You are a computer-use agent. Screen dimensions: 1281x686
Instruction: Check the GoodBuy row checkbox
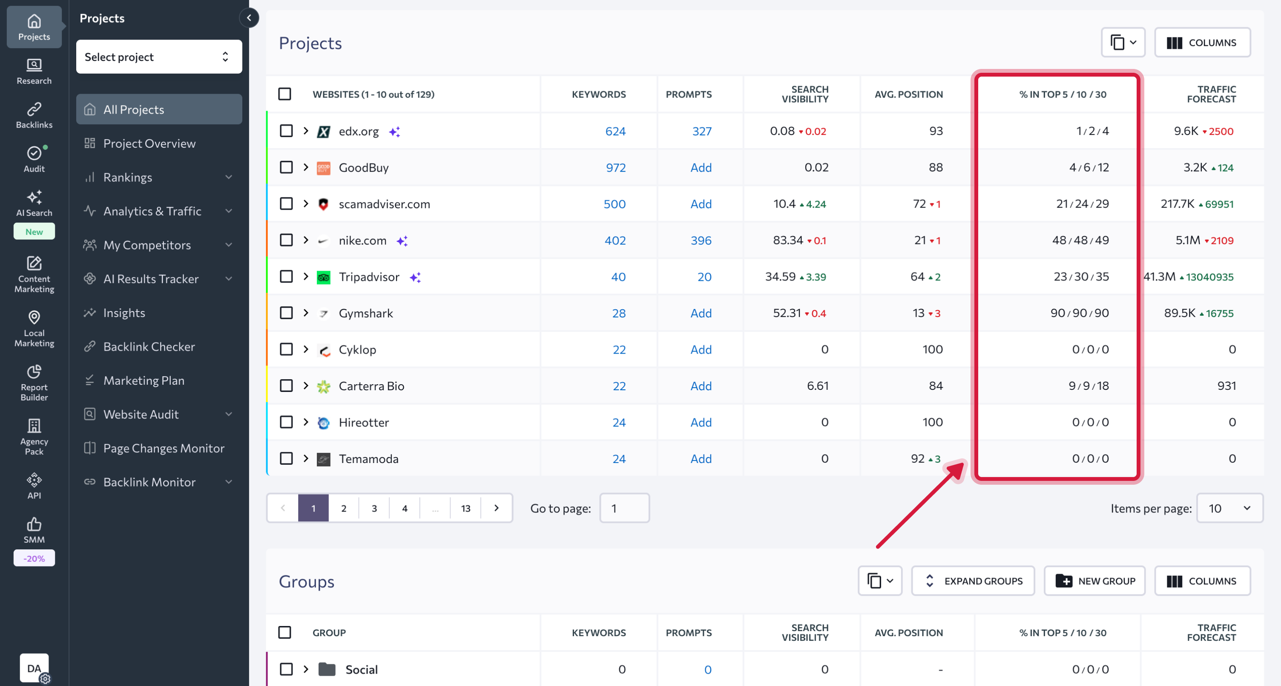(x=286, y=167)
